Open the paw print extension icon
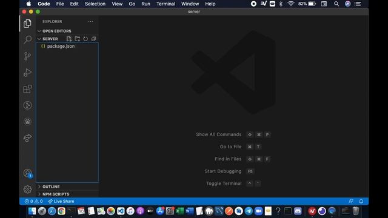This screenshot has height=218, width=388. pyautogui.click(x=27, y=122)
